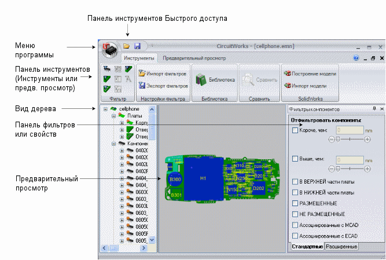Click component N310 on the board preview
Image resolution: width=386 pixels, height=260 pixels.
tap(238, 166)
